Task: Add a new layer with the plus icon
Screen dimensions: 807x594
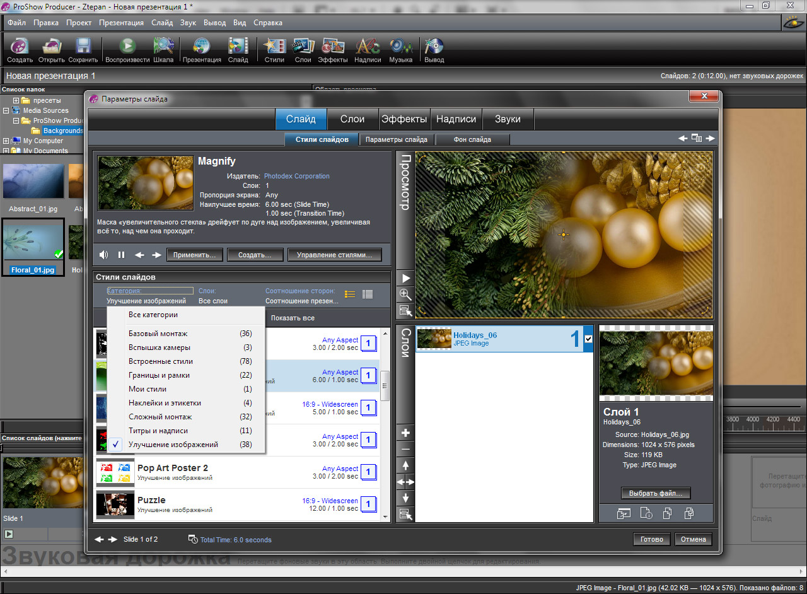Action: click(405, 433)
